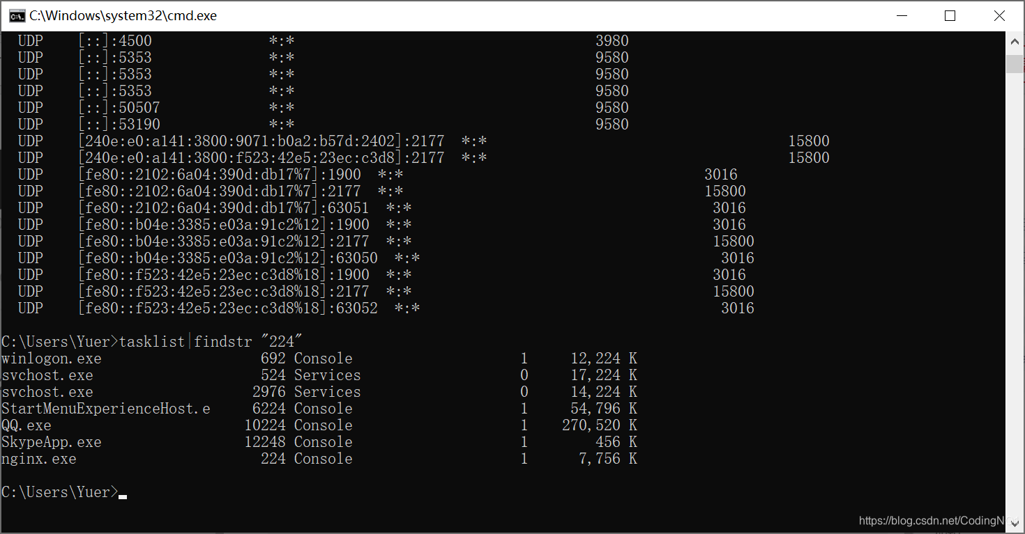Click the final C:\Users\Yuer> prompt line
The width and height of the screenshot is (1025, 534).
coord(64,492)
